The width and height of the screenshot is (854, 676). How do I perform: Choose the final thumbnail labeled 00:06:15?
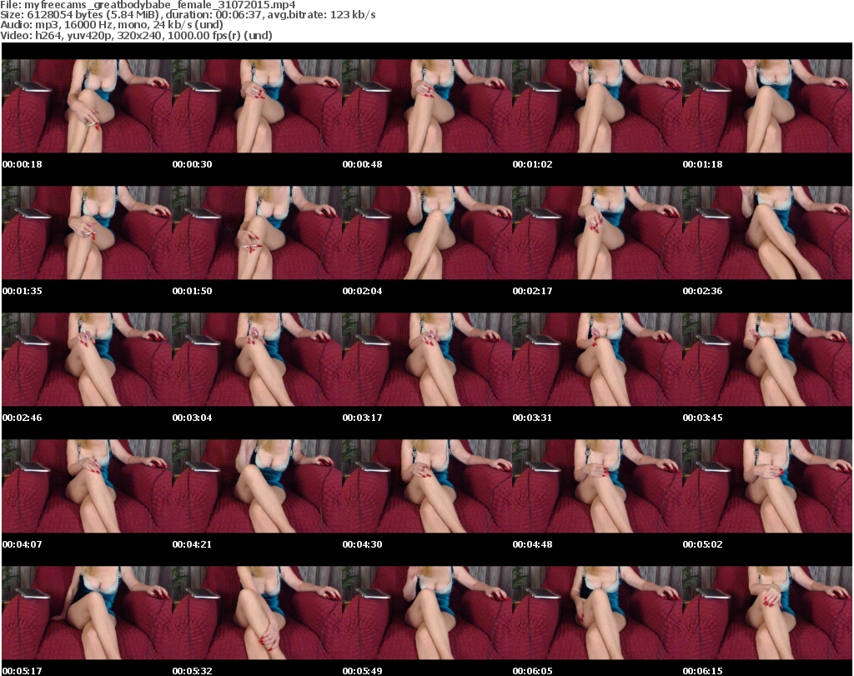(767, 613)
